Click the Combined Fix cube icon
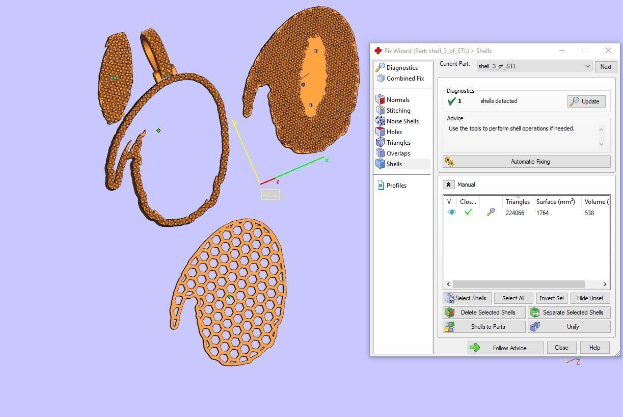 point(381,79)
